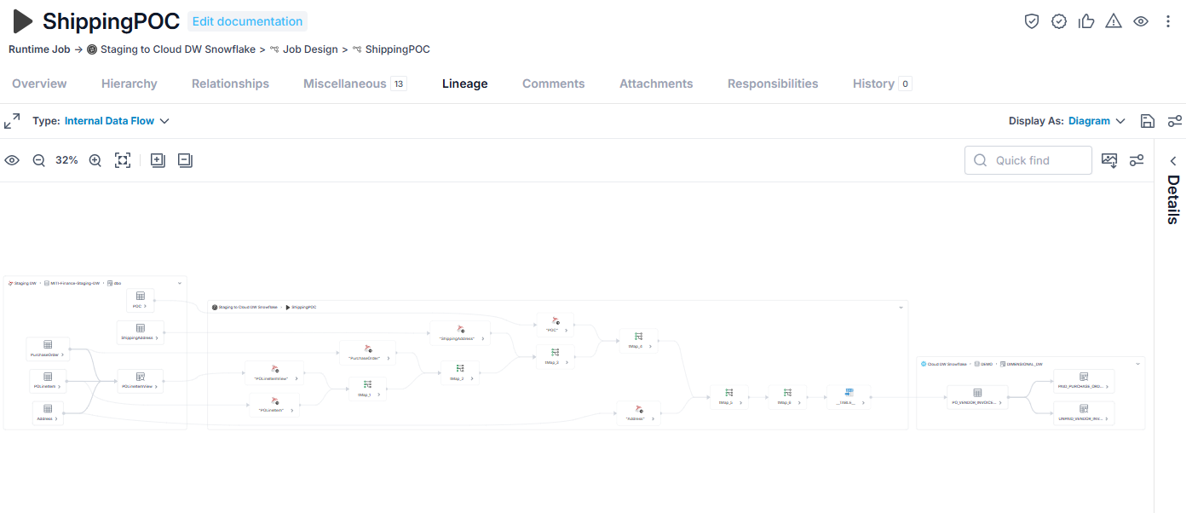The height and width of the screenshot is (513, 1186).
Task: Select the "PurchaseOrder" job input node
Action: point(367,353)
